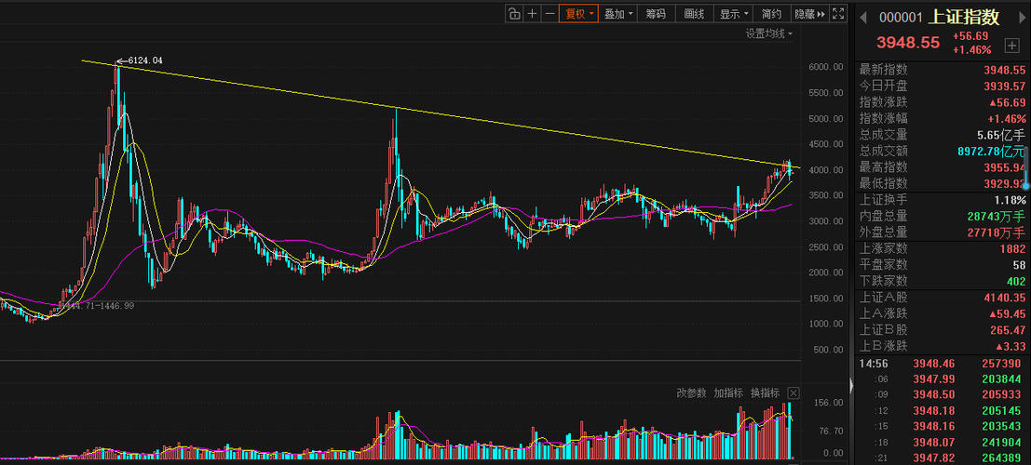This screenshot has width=1031, height=465.
Task: Click 换指标 to change indicator
Action: 766,393
